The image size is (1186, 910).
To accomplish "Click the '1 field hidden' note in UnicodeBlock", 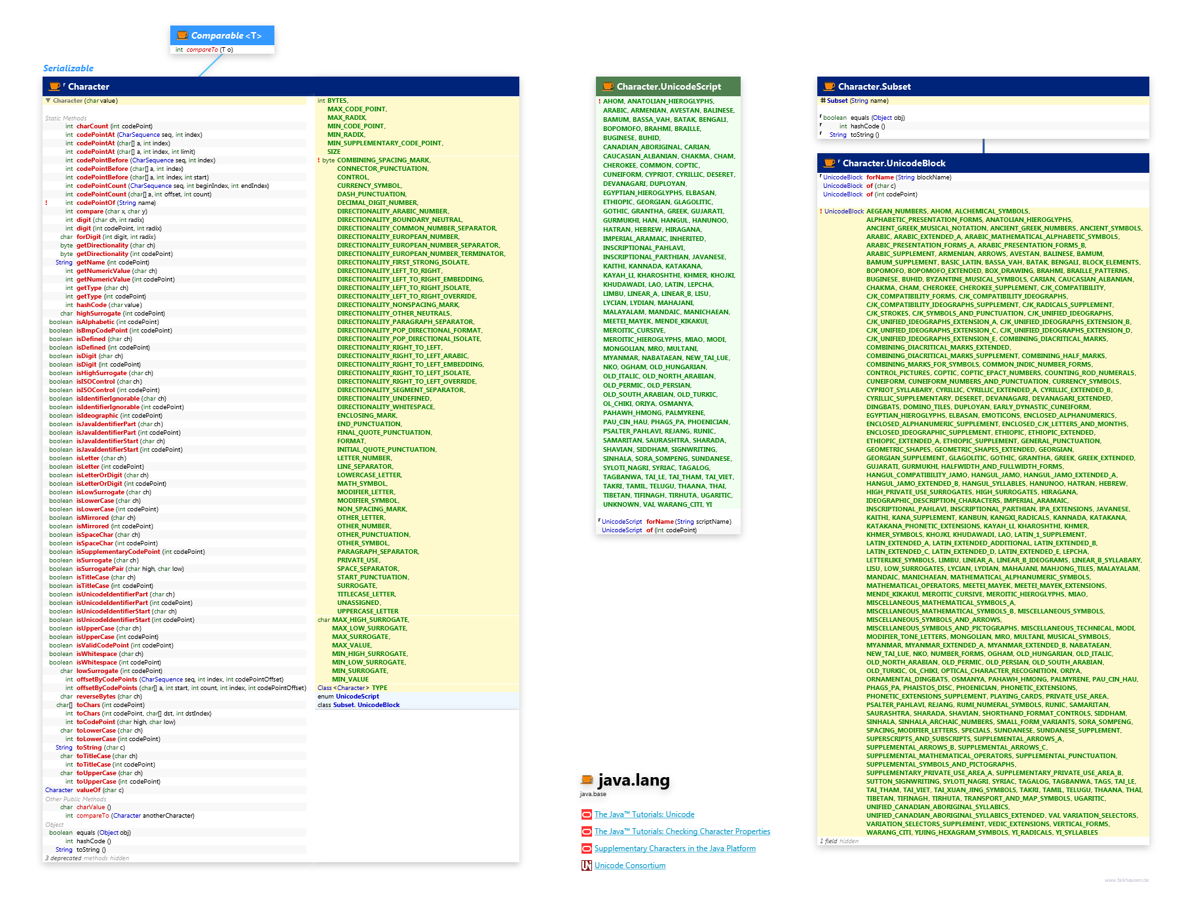I will tap(840, 841).
